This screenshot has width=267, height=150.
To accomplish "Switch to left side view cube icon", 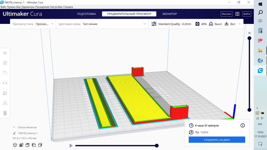I will [x=34, y=145].
